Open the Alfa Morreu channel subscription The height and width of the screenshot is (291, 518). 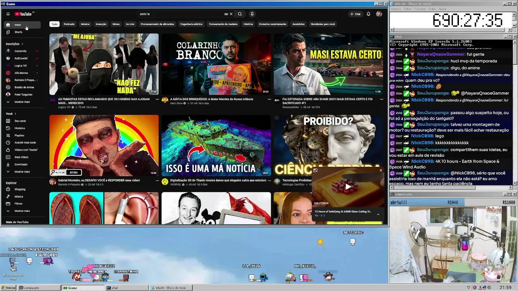[x=22, y=73]
